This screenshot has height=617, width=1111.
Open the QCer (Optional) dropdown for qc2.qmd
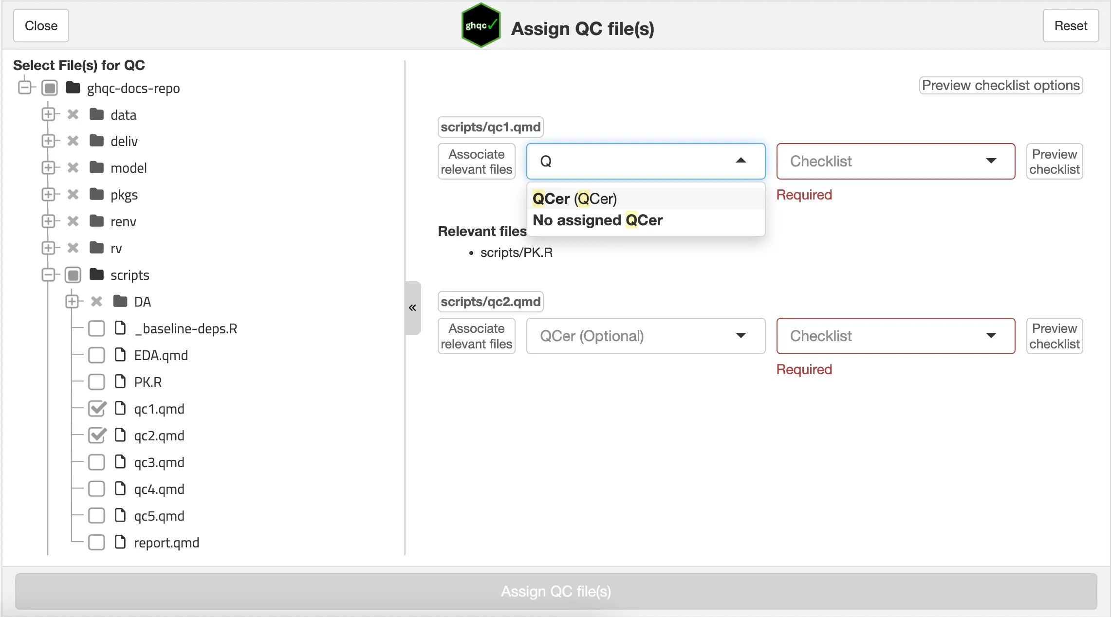[645, 336]
